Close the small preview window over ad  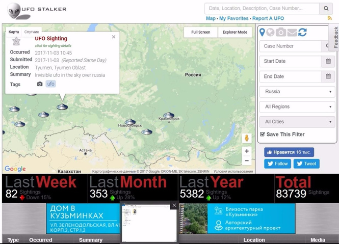tap(174, 205)
